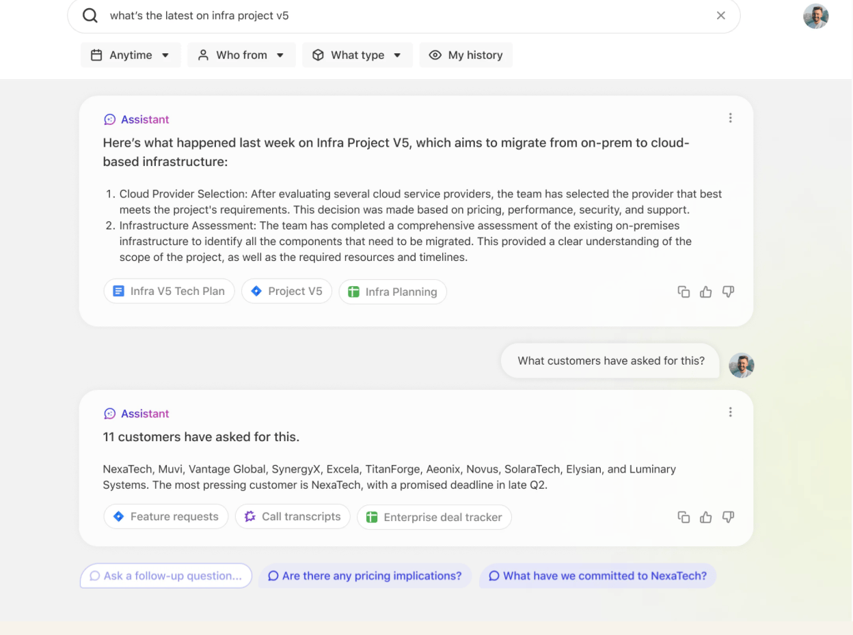The image size is (853, 635).
Task: Open Enterprise deal tracker source
Action: click(434, 518)
